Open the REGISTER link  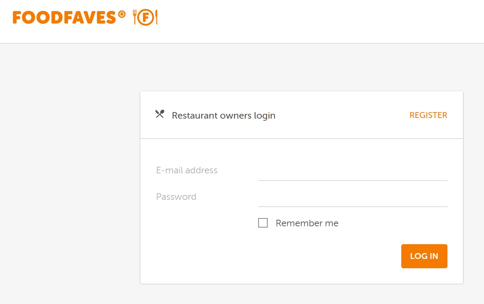point(428,115)
